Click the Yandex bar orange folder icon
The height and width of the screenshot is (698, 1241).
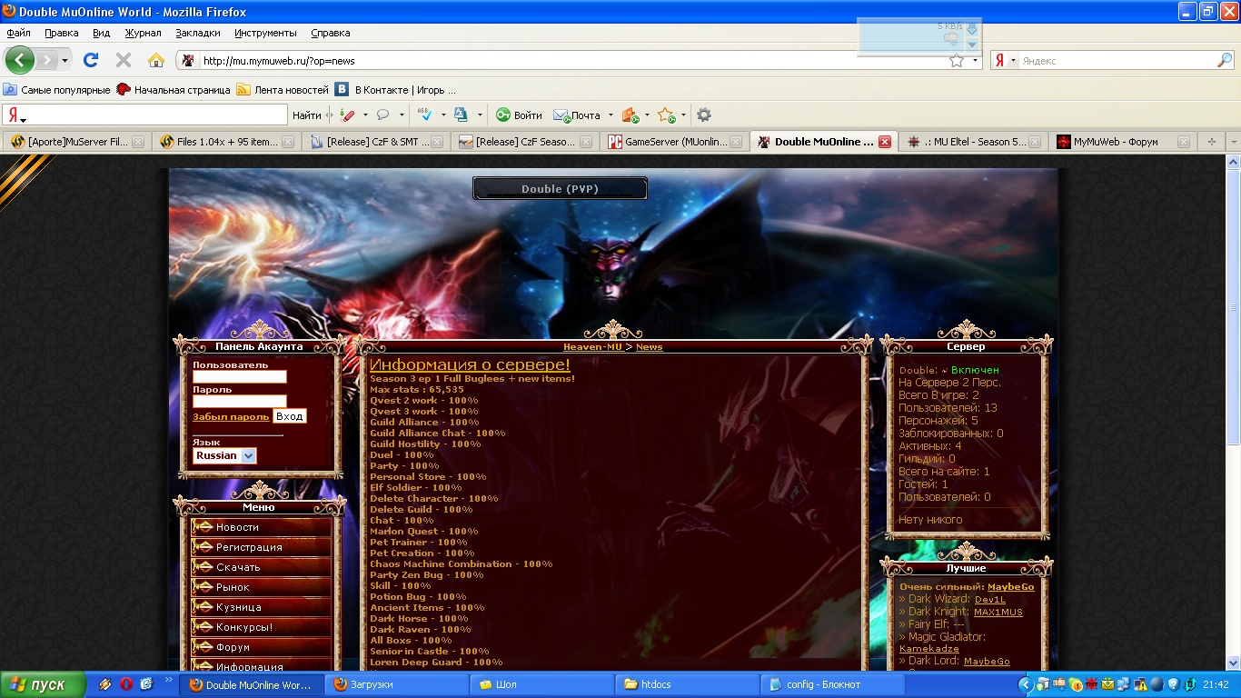pyautogui.click(x=629, y=115)
